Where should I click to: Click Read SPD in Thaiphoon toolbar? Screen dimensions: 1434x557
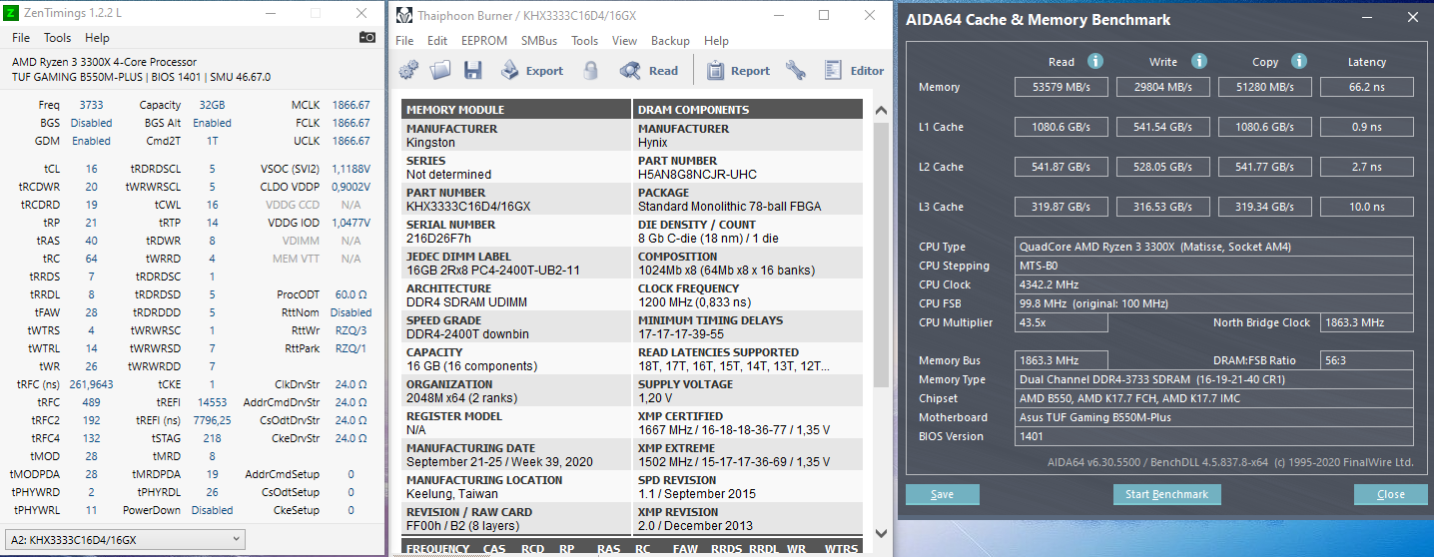coord(648,71)
